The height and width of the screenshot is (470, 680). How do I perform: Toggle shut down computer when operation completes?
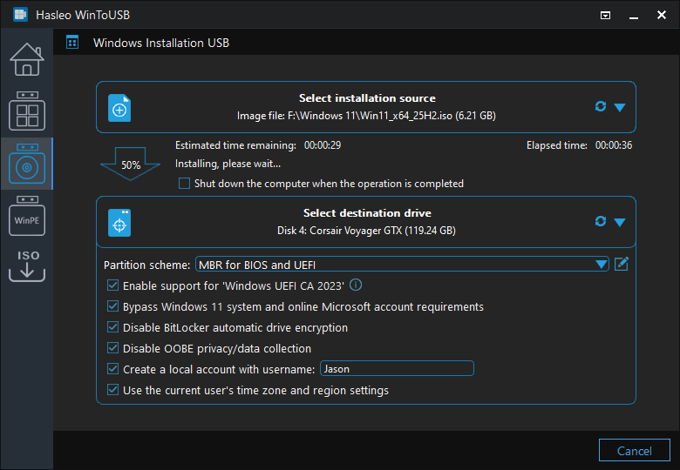[x=184, y=184]
